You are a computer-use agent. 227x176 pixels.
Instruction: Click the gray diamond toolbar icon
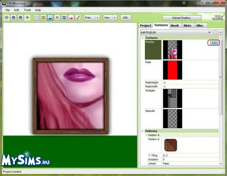click(x=27, y=18)
